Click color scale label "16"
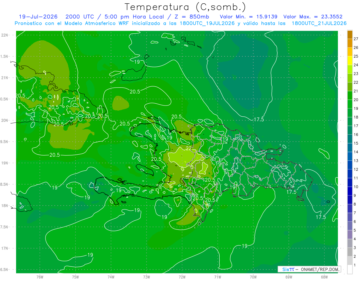Screen dimensions: 364x281 pyautogui.click(x=356, y=135)
